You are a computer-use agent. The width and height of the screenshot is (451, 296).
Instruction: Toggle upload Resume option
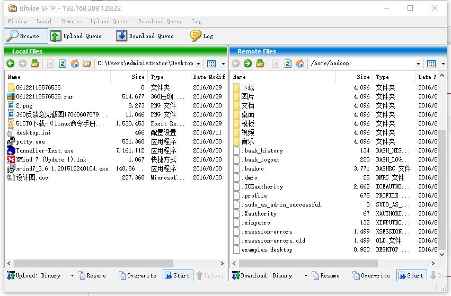(x=92, y=275)
